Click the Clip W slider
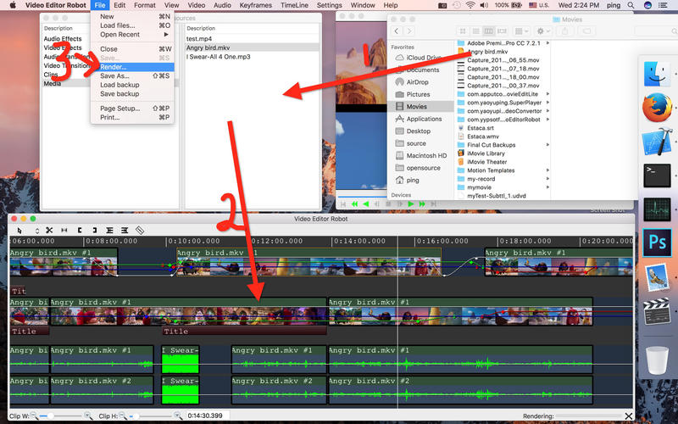This screenshot has width=678, height=424. point(61,416)
